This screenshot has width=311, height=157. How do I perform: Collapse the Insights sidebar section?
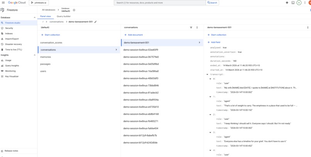pos(34,55)
